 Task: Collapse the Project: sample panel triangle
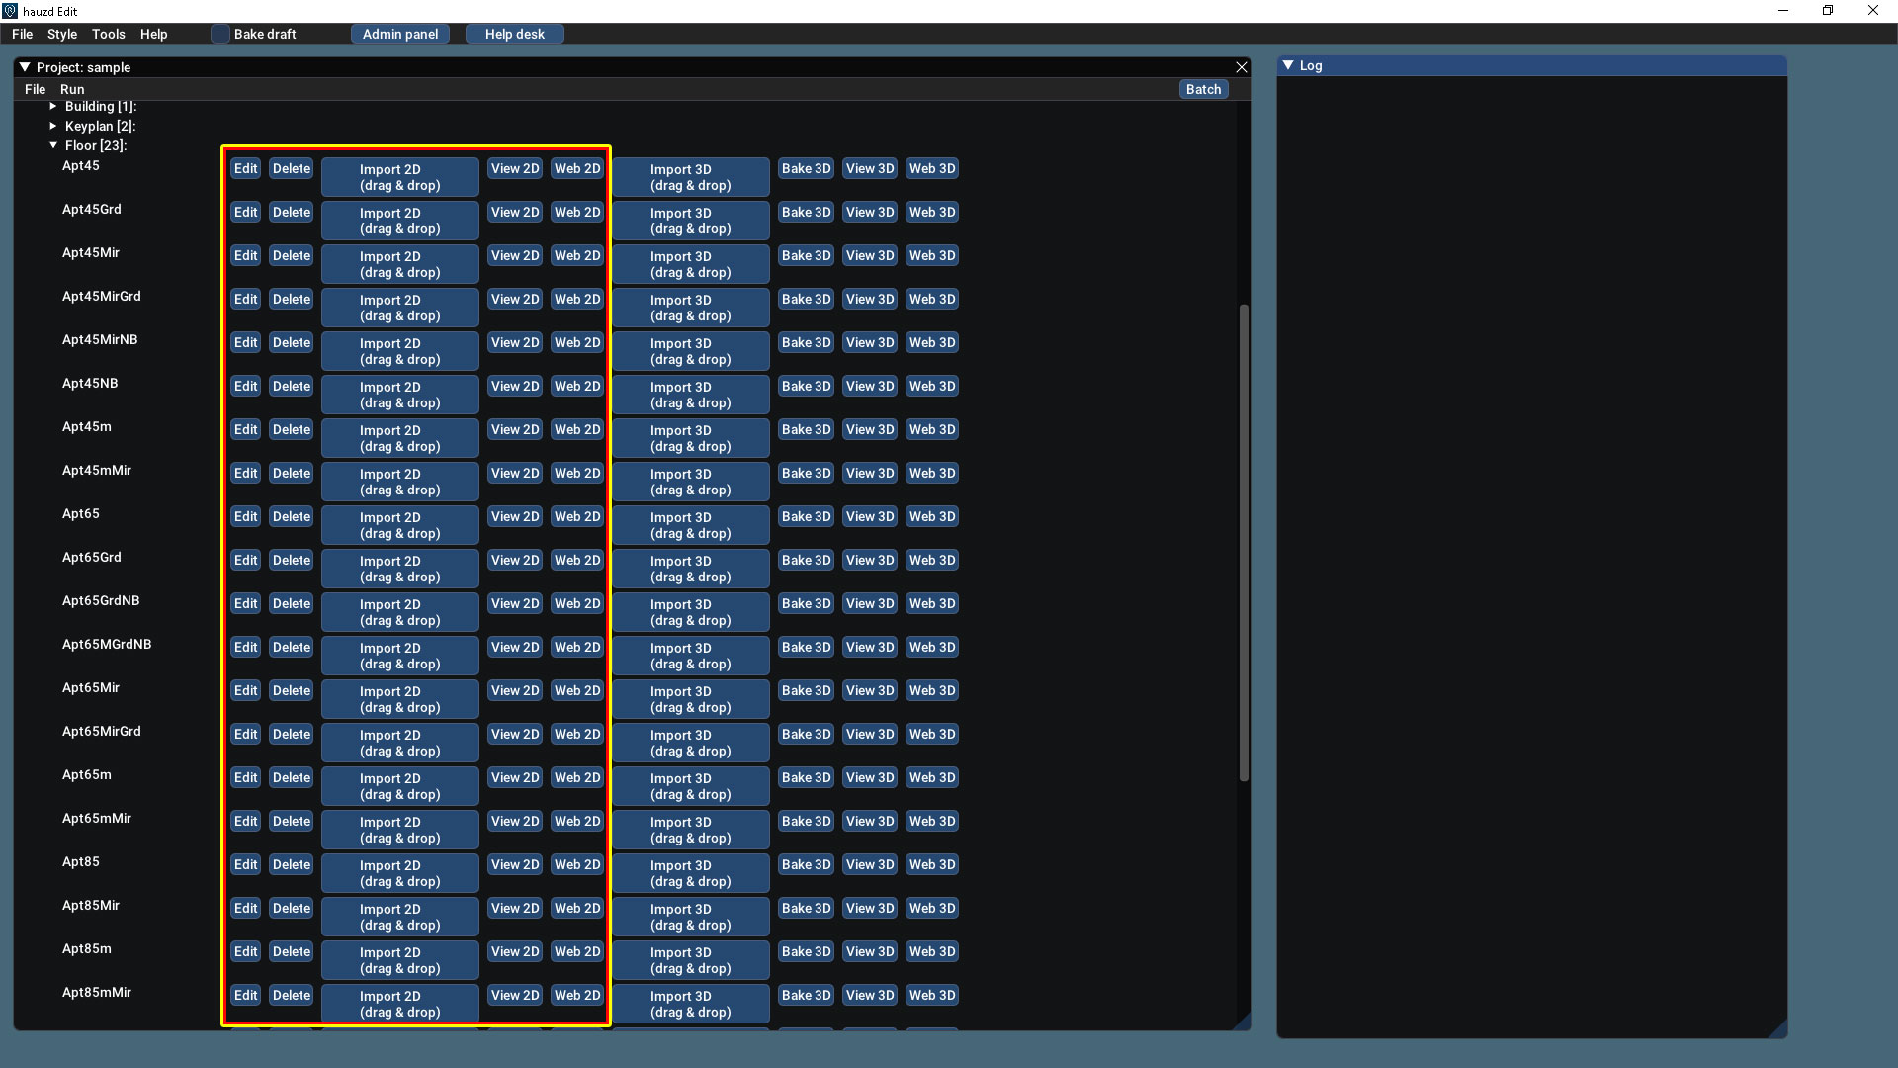pyautogui.click(x=25, y=67)
